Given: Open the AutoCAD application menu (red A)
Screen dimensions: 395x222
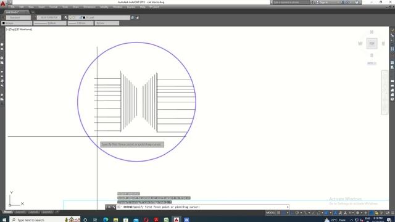Looking at the screenshot, I should point(2,3).
